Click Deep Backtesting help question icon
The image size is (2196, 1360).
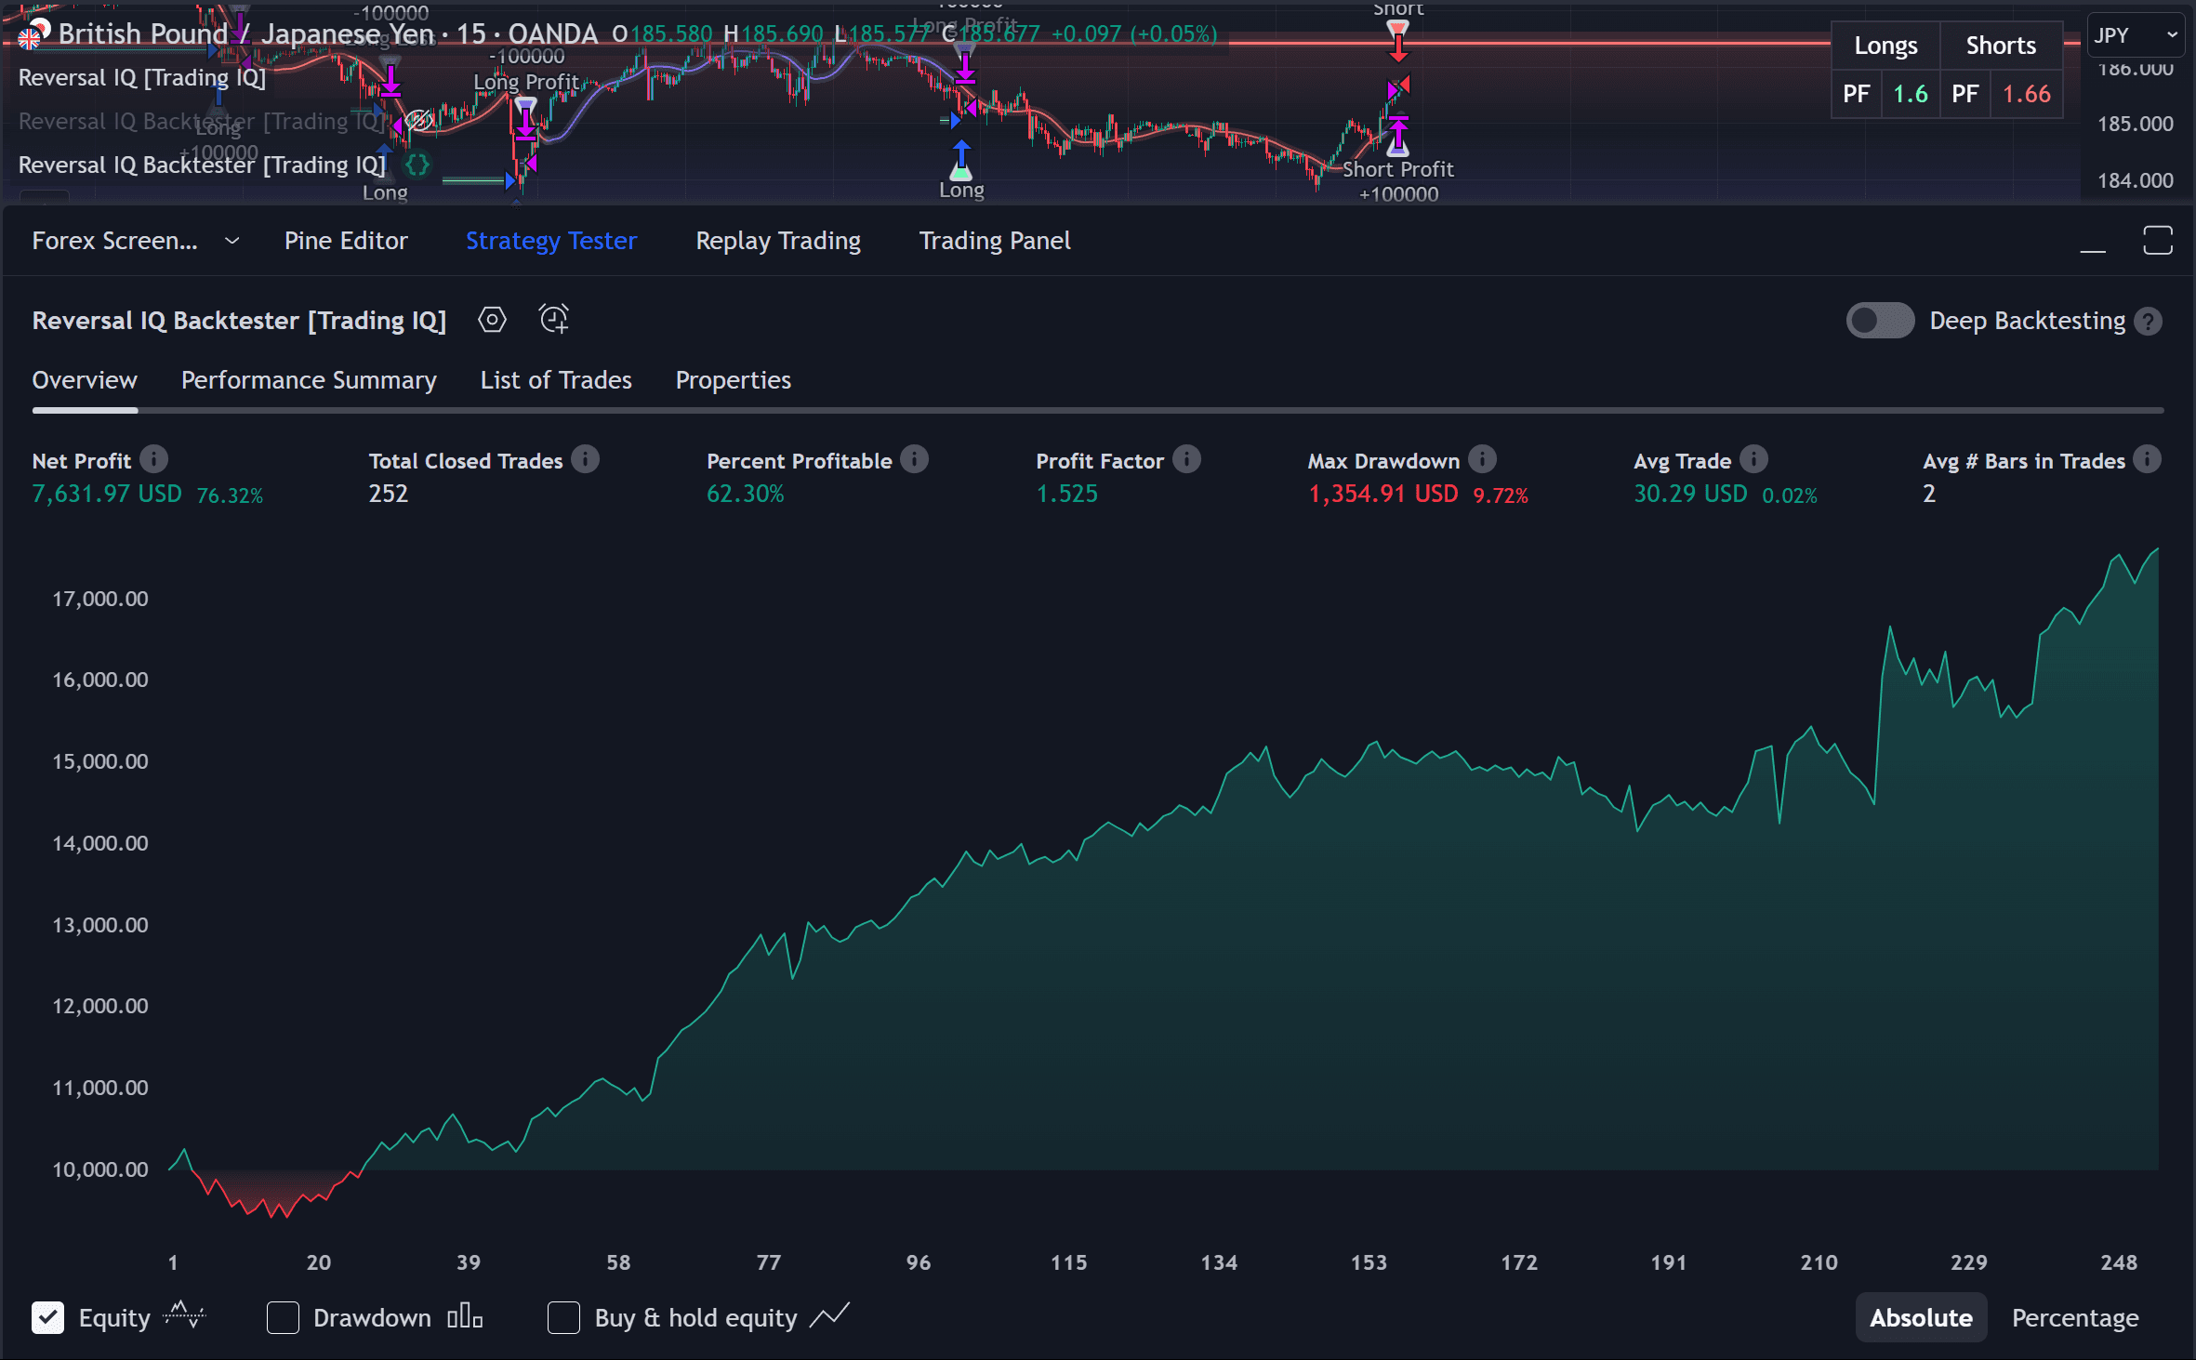click(2148, 322)
